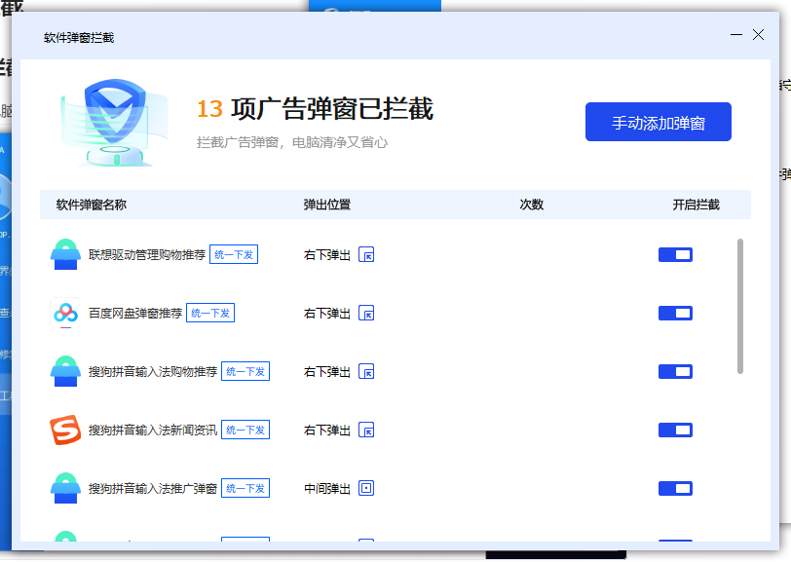Screen dimensions: 791x562
Task: Click the 次数 column header
Action: [x=532, y=205]
